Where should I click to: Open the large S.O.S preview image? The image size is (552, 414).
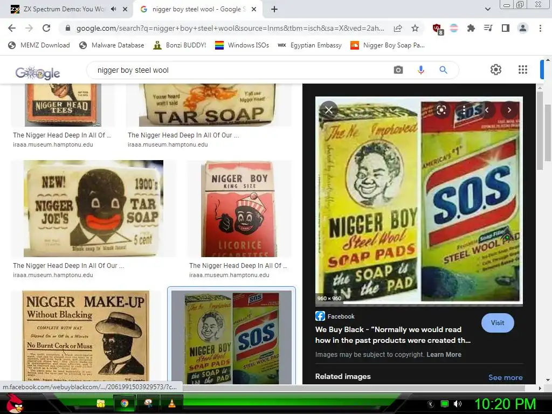pyautogui.click(x=419, y=200)
